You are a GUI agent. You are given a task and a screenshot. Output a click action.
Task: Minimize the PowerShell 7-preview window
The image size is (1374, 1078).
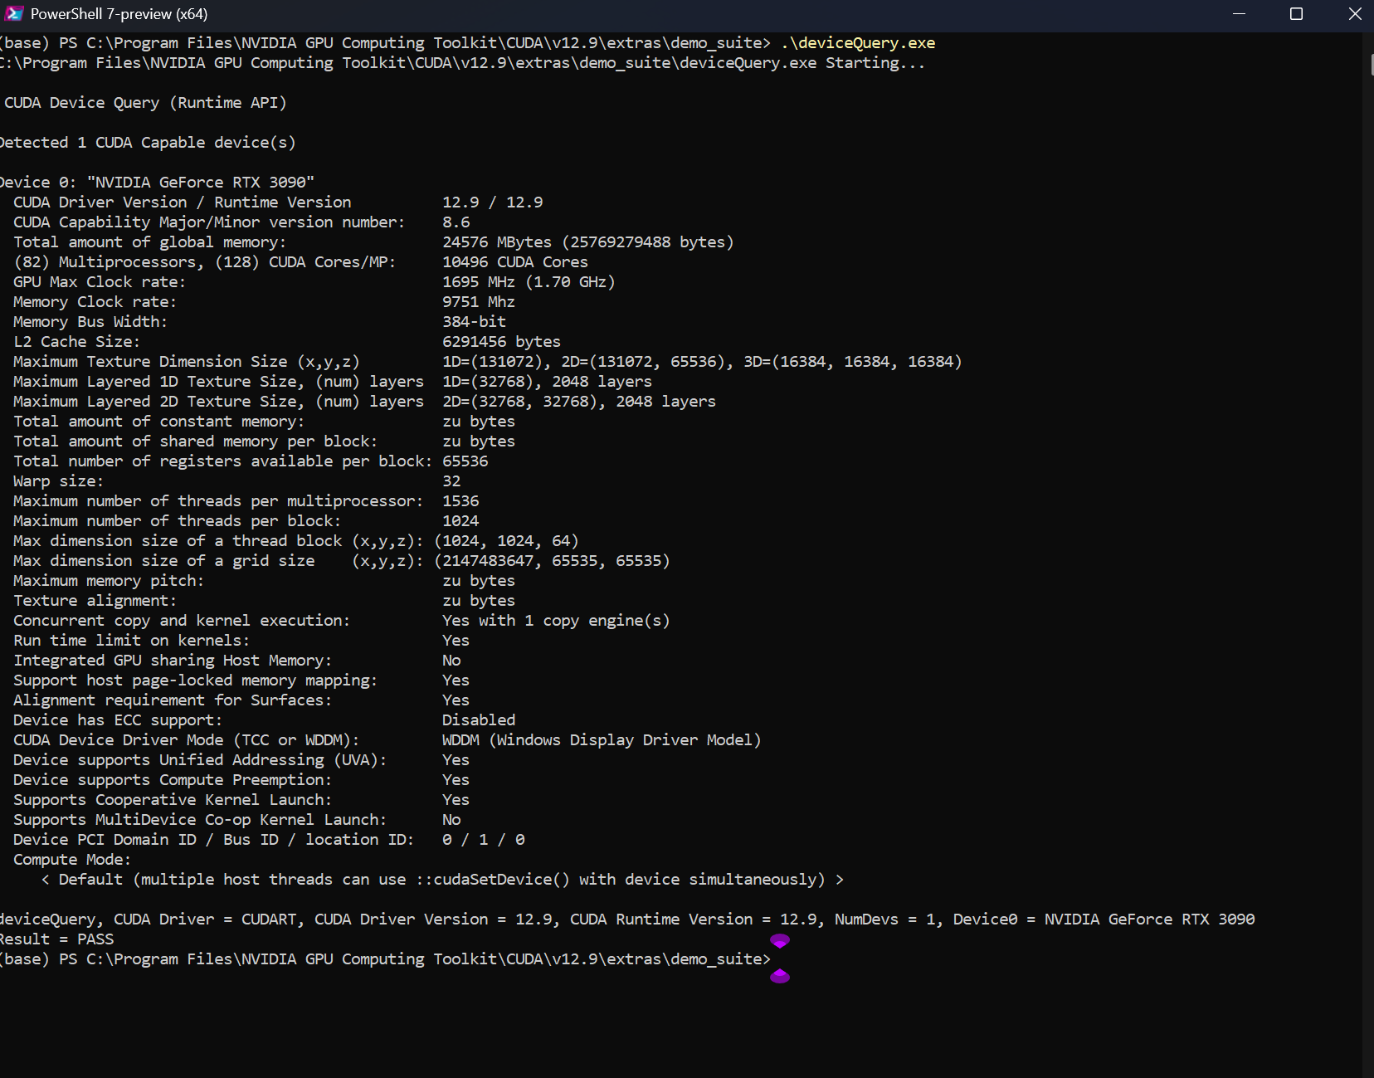tap(1239, 14)
